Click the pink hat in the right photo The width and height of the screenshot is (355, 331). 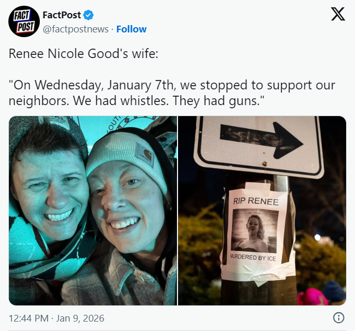pos(313,297)
